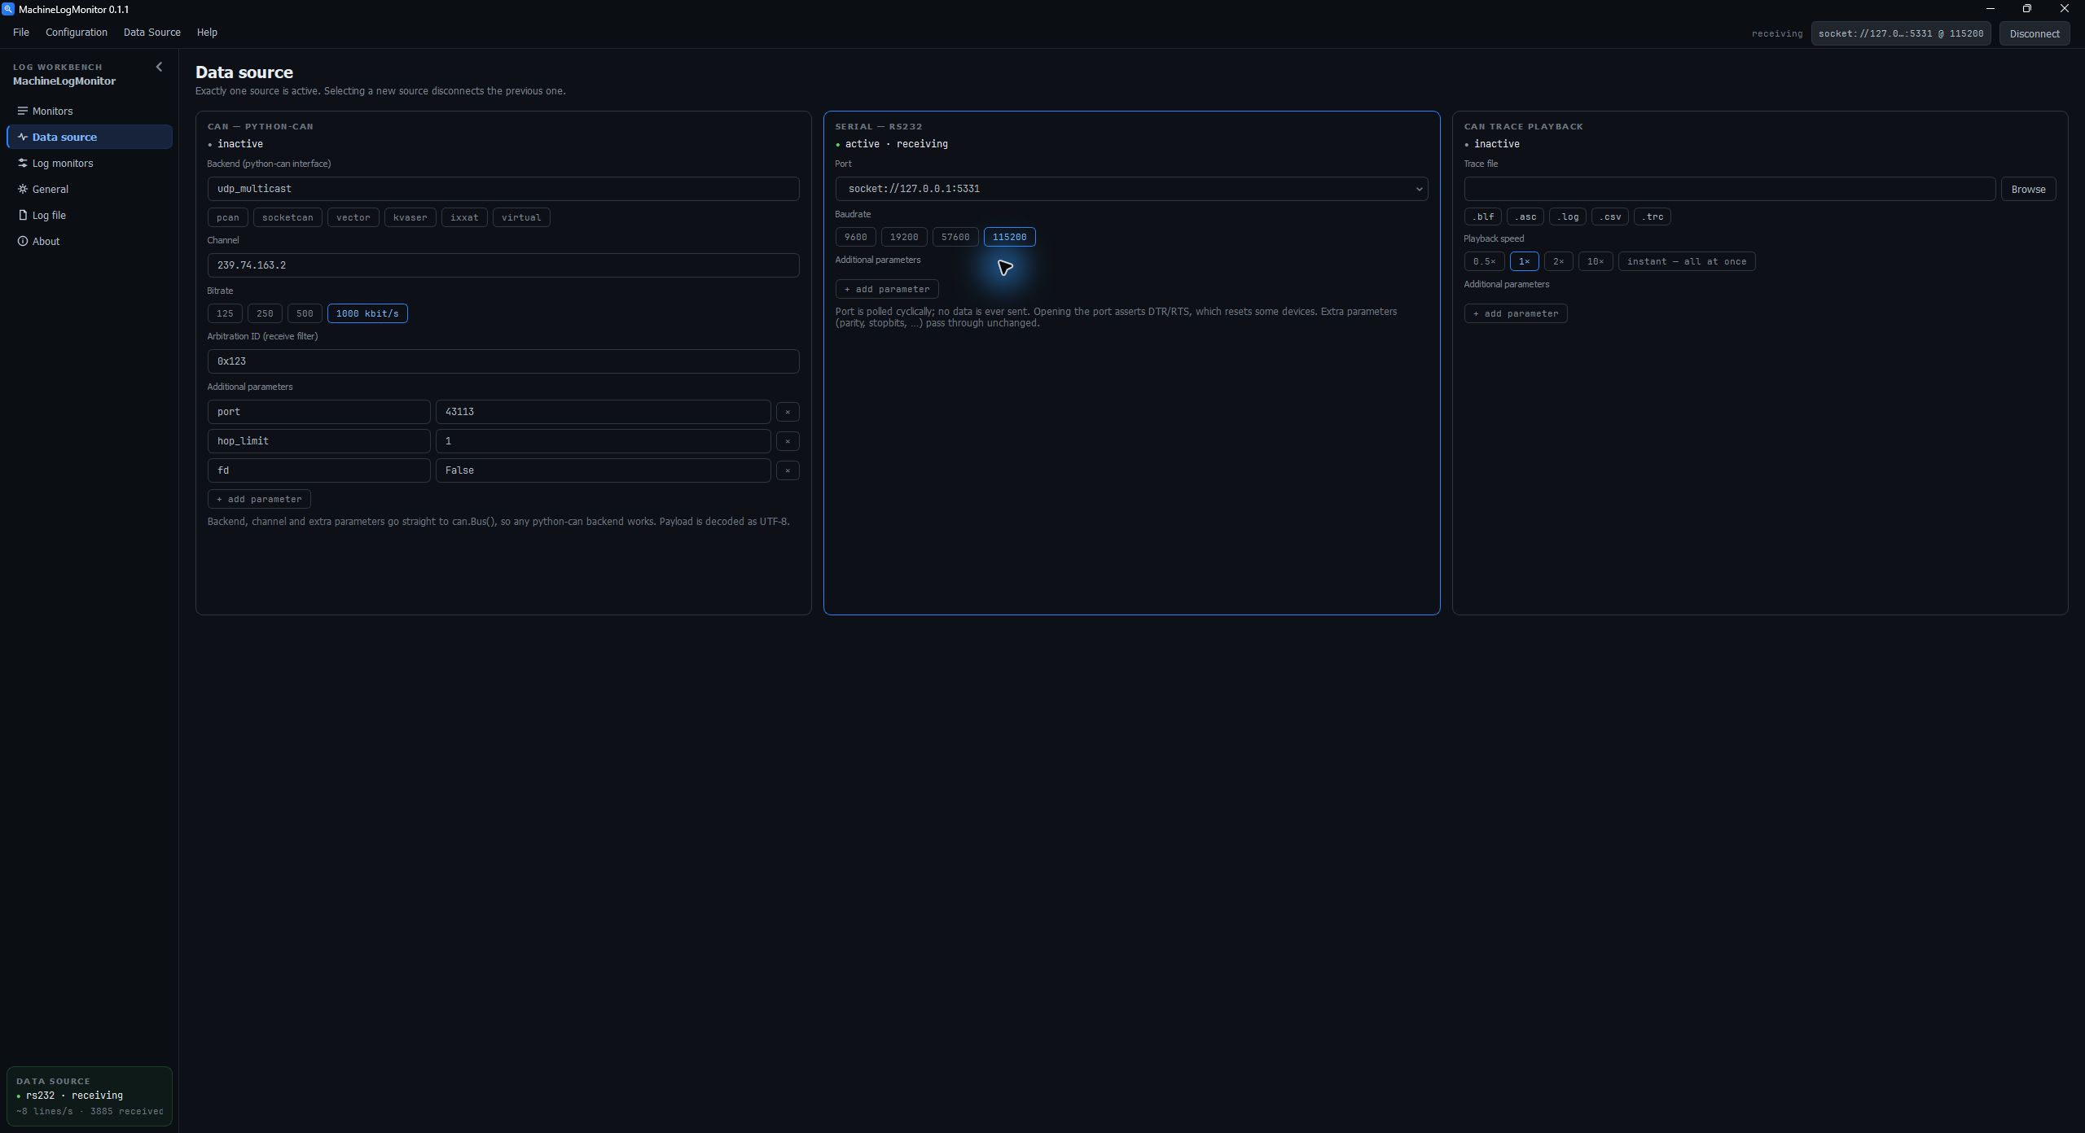This screenshot has height=1133, width=2085.
Task: Click the Log monitors sliders icon
Action: click(23, 164)
